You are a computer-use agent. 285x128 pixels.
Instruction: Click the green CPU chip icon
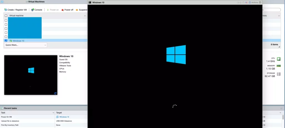tap(279, 59)
